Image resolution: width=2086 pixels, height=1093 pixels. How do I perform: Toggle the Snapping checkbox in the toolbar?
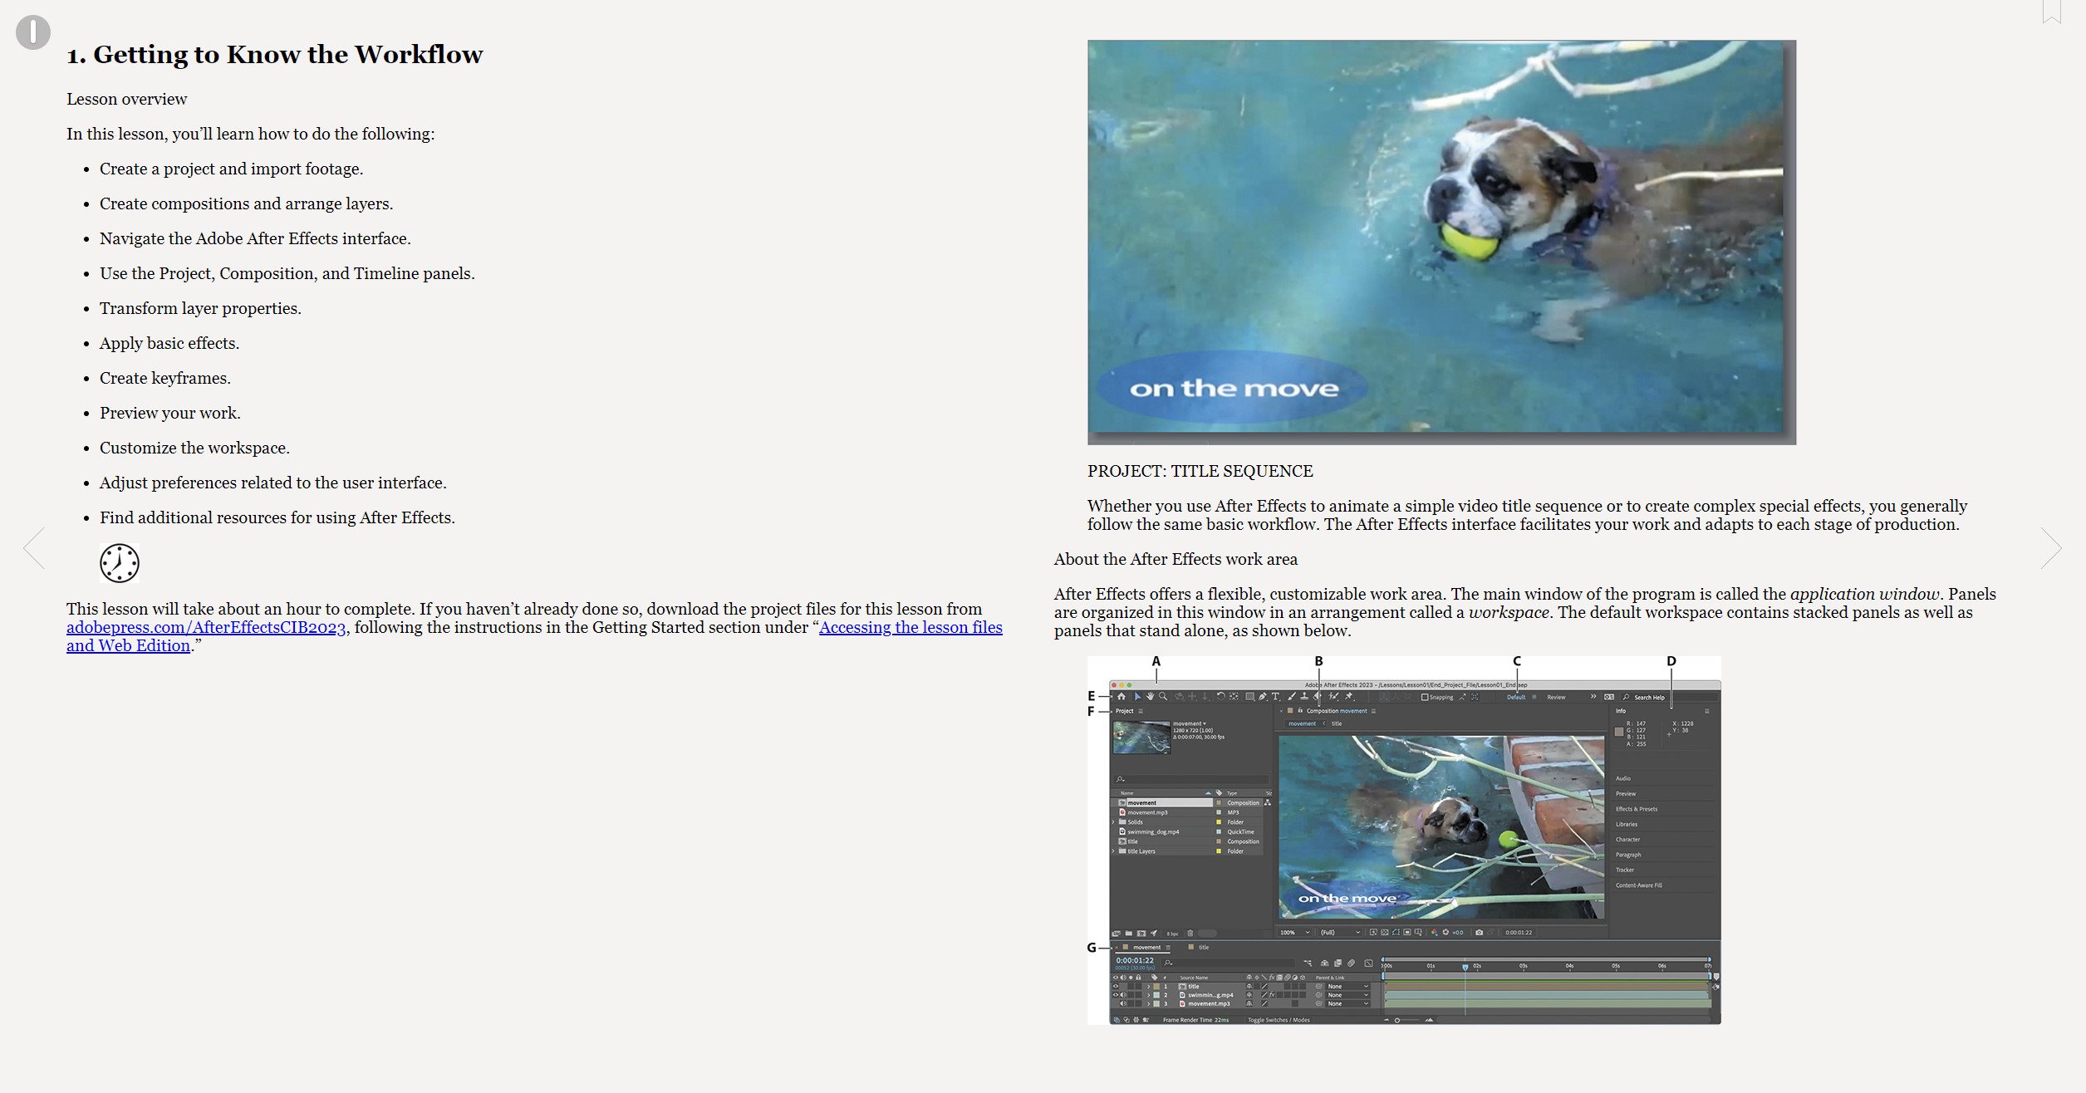[x=1425, y=698]
